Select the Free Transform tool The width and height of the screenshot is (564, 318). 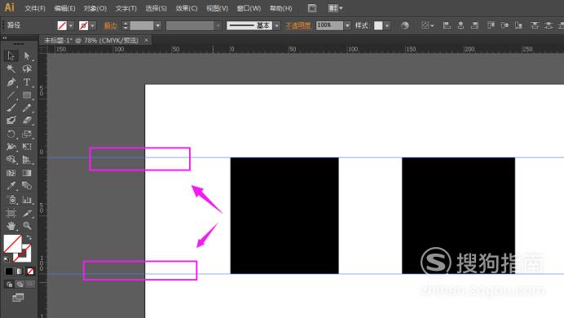27,147
